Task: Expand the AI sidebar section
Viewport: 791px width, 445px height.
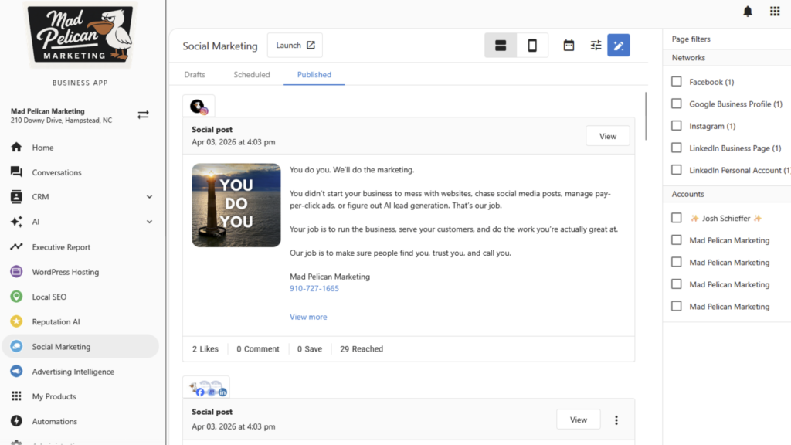Action: click(148, 222)
